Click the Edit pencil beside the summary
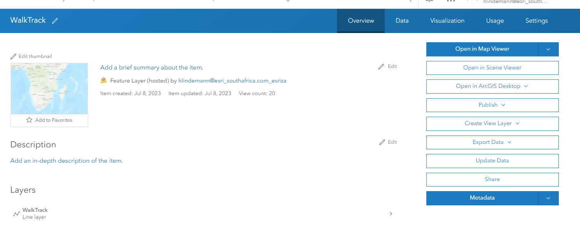This screenshot has height=228, width=580. 381,66
